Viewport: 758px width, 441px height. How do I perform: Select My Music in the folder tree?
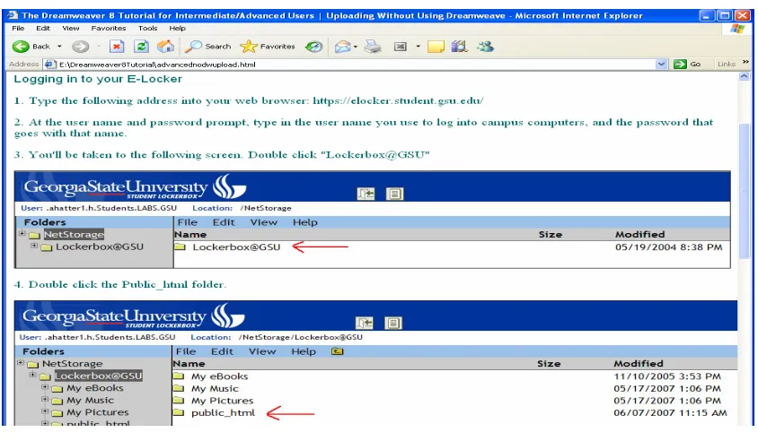91,401
